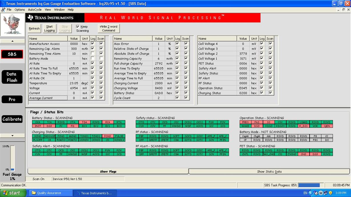This screenshot has height=197, width=351.
Task: Open the Help menu
Action: click(x=70, y=9)
